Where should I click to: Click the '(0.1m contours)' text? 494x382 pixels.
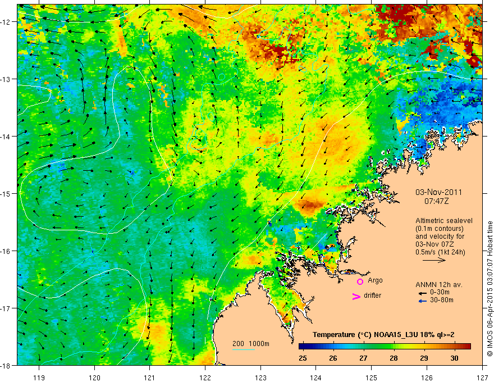point(440,229)
